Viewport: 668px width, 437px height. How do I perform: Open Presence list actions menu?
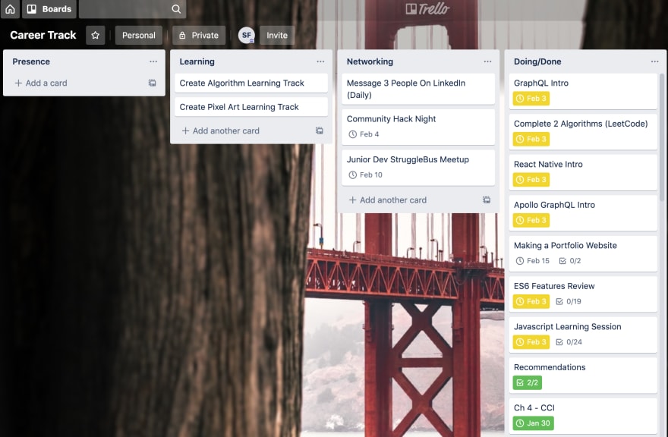153,61
